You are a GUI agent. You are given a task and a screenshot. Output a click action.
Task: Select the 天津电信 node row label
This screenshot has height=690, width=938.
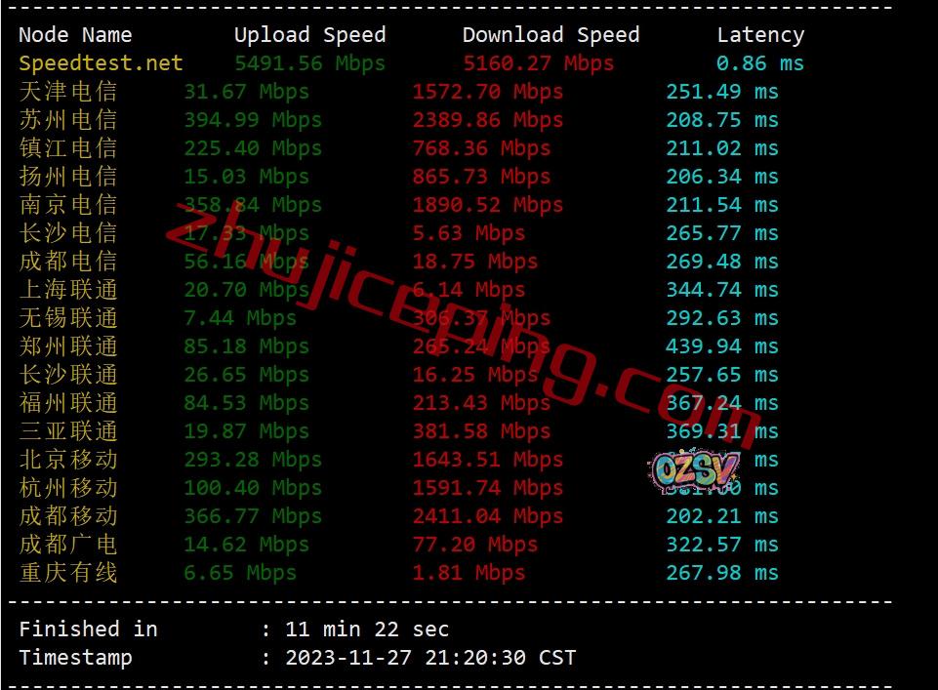[68, 92]
